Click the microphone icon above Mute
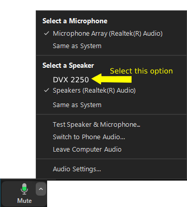187x207 pixels. [24, 189]
